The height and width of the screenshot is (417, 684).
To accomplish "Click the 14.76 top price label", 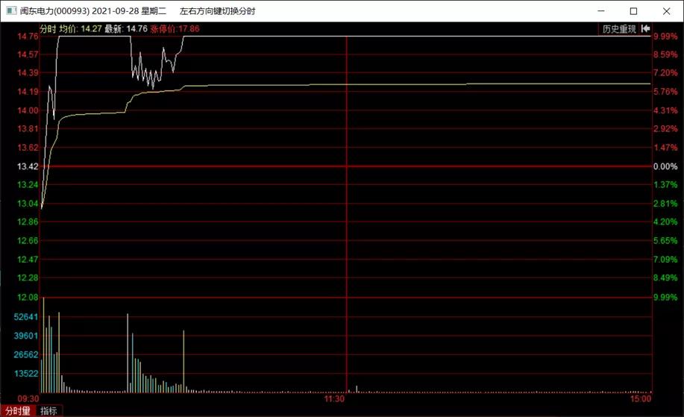I will tap(28, 37).
